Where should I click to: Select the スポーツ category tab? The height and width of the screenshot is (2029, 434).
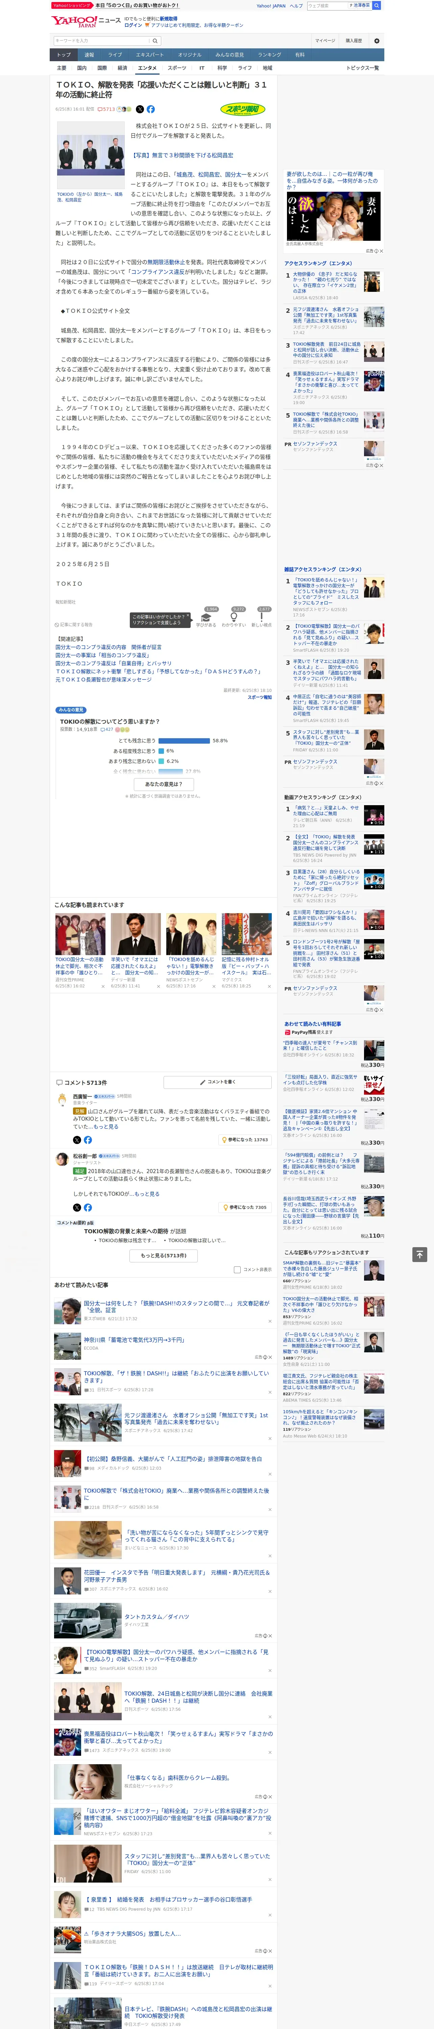point(176,68)
